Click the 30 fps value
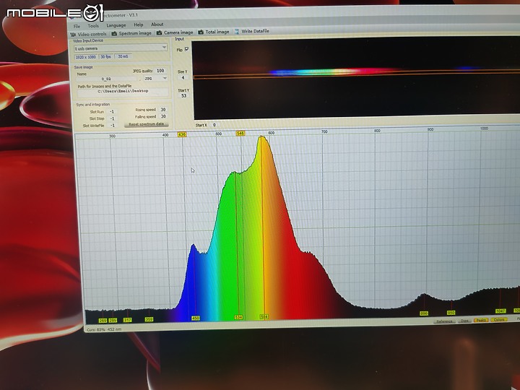 tap(105, 57)
